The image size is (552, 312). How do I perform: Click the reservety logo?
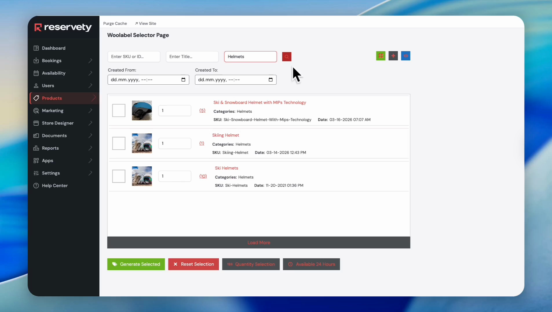click(63, 27)
